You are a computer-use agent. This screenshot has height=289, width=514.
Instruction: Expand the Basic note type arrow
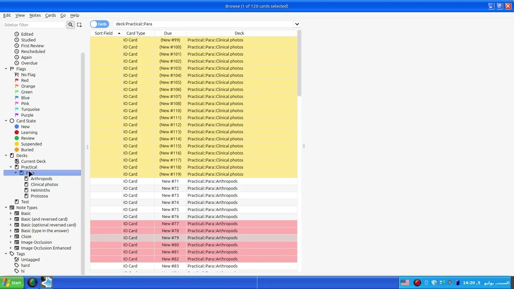click(11, 214)
